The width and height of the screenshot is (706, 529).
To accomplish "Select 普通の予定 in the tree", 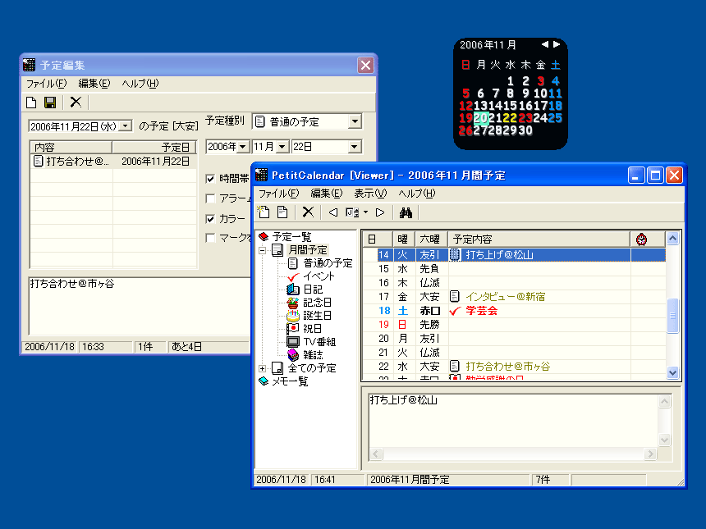I will 328,263.
